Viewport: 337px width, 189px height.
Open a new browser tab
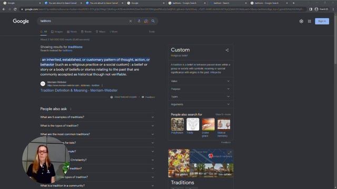point(293,3)
